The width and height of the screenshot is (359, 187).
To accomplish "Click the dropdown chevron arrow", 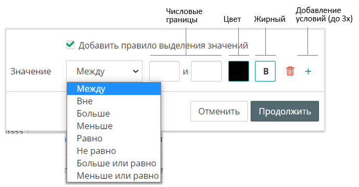I will [x=136, y=71].
